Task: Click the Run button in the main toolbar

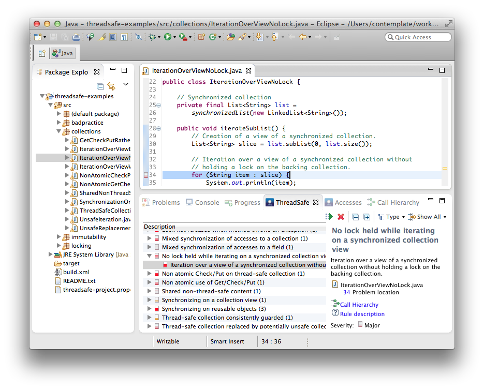Action: [x=167, y=37]
